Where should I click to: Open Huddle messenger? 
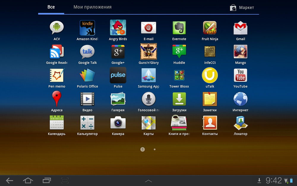click(x=179, y=51)
